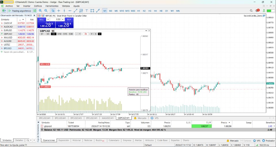Zoom in on the chart
276x147 pixels.
click(x=40, y=11)
